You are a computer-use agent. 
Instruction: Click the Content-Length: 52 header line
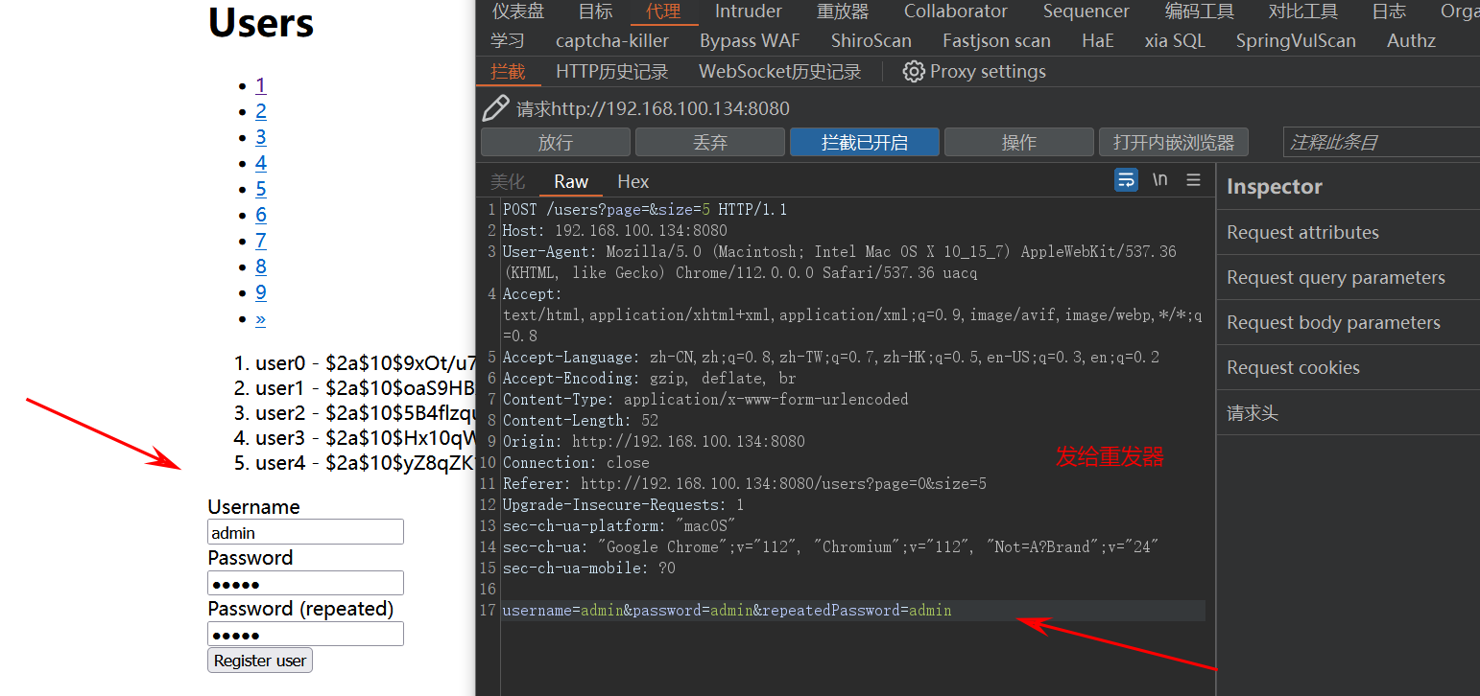[583, 420]
